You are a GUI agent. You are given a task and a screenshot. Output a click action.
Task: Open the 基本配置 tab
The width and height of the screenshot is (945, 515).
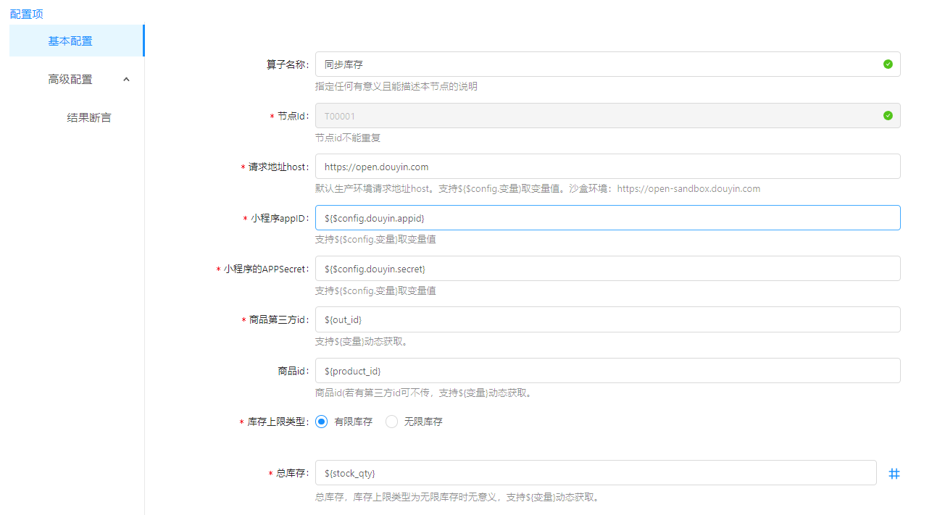click(x=70, y=41)
